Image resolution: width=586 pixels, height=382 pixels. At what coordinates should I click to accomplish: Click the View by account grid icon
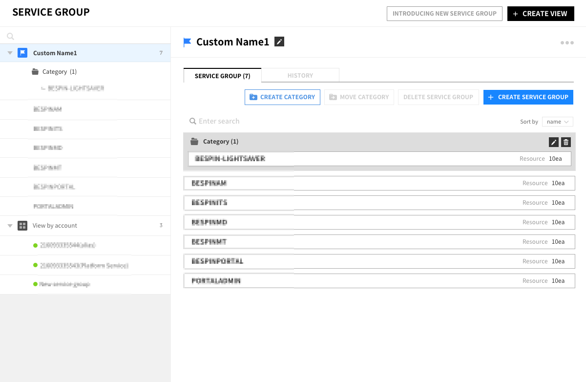(x=22, y=226)
